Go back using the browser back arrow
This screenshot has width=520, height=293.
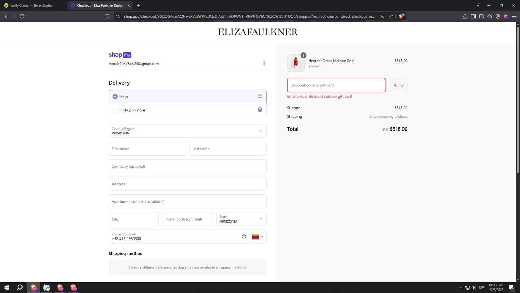[x=6, y=16]
